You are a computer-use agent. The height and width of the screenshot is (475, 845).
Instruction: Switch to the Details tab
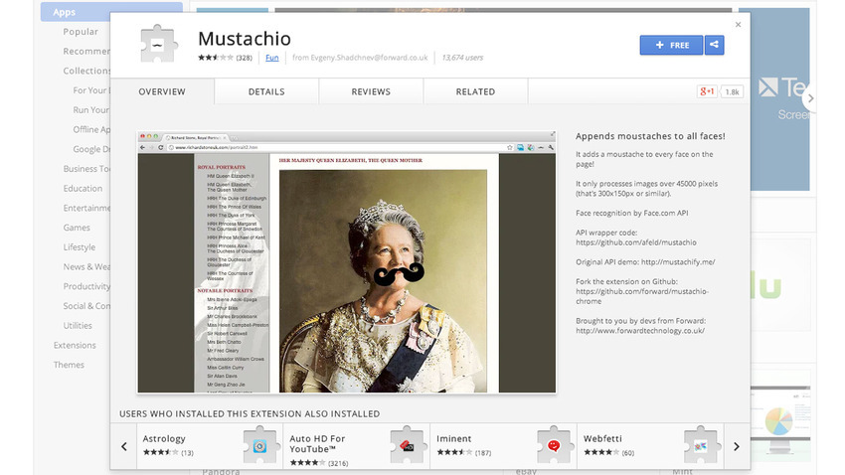coord(266,91)
